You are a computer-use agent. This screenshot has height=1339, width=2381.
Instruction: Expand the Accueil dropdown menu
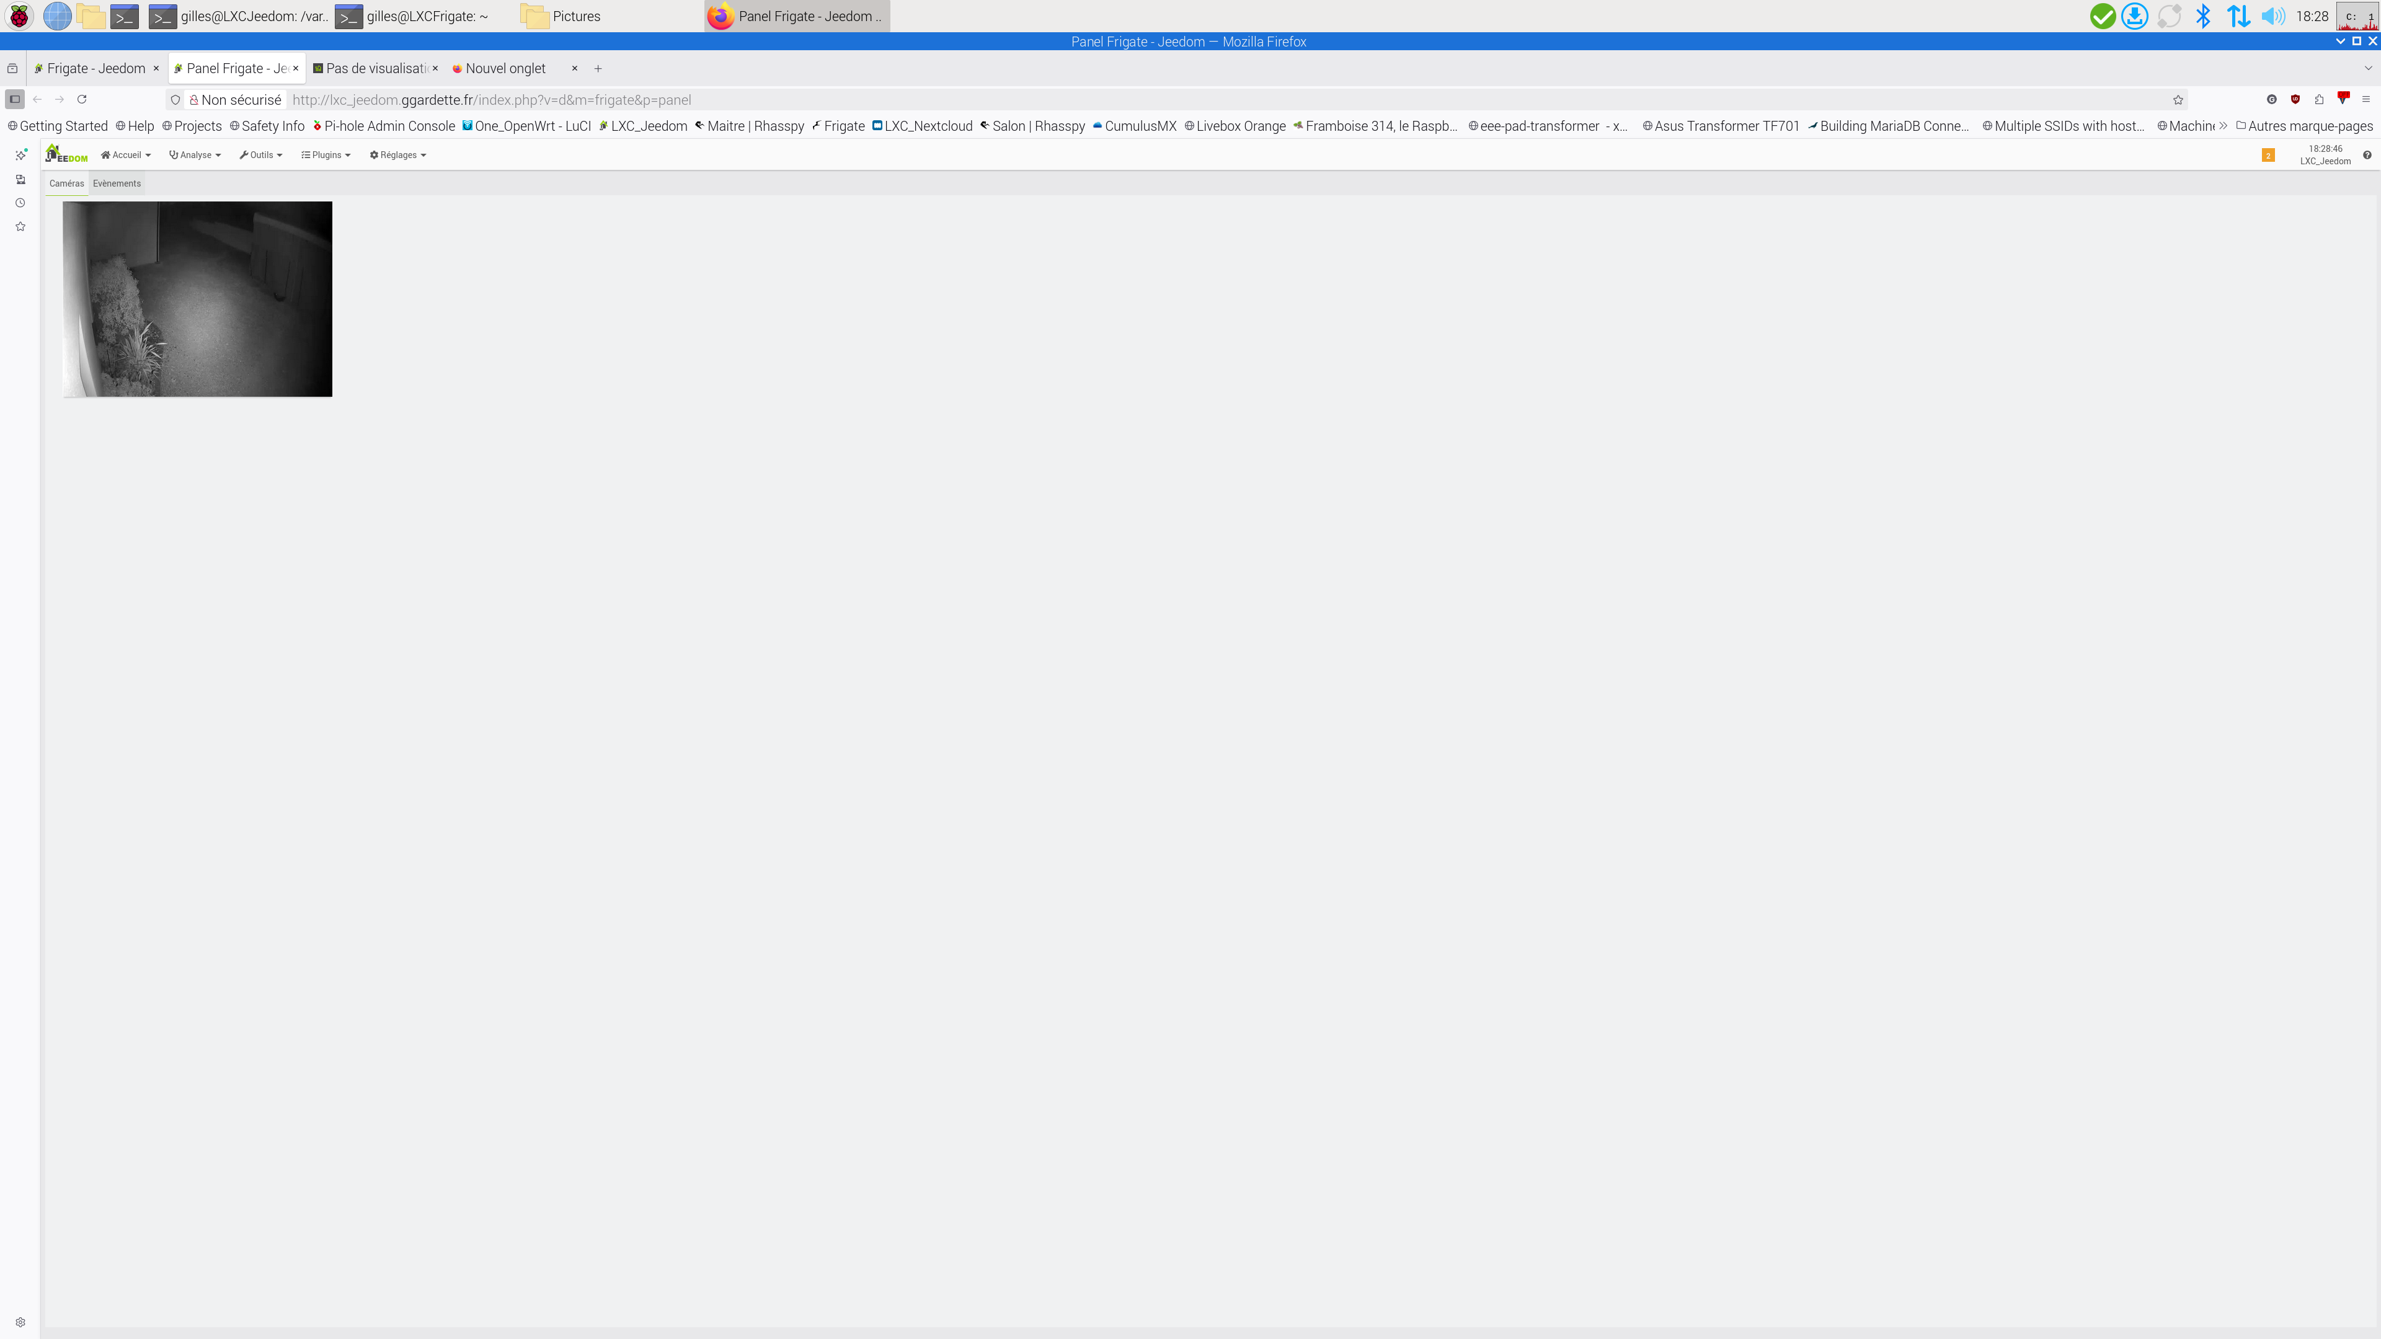126,155
